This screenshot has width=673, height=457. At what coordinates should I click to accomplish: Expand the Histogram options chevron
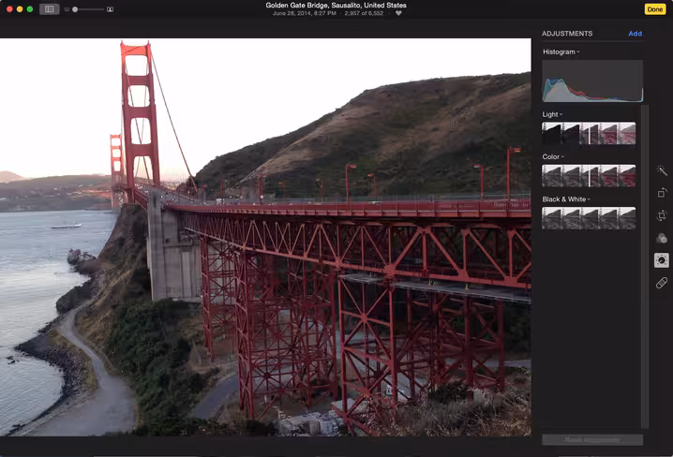point(578,52)
